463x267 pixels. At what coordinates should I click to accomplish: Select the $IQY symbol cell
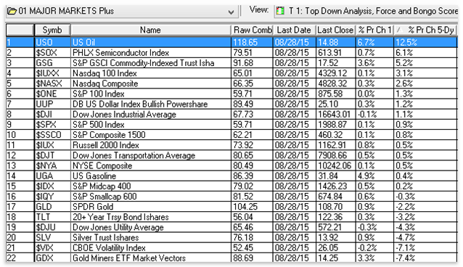(x=52, y=197)
